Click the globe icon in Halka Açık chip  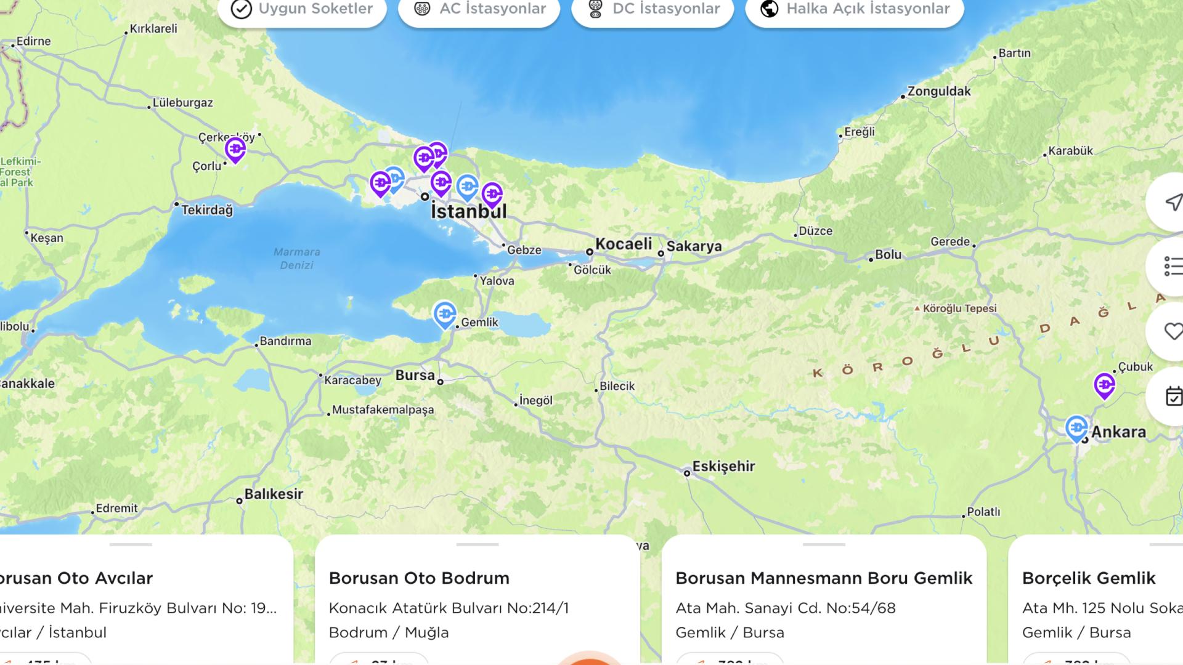click(769, 9)
